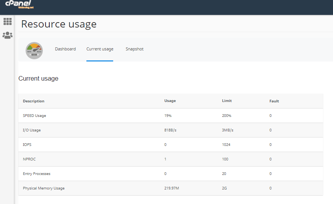The height and width of the screenshot is (204, 333).
Task: Click the SPEED Usage fault count
Action: click(x=271, y=116)
